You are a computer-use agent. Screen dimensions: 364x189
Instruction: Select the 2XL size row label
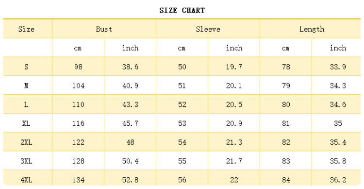[26, 142]
